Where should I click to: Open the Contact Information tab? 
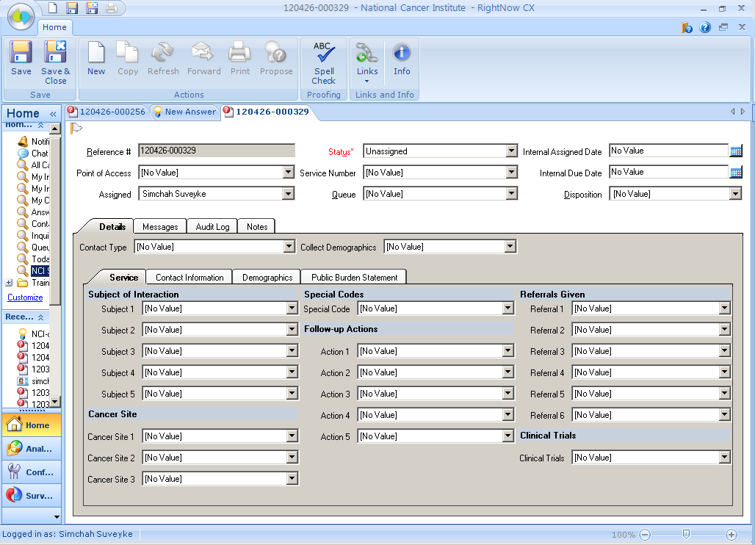189,278
